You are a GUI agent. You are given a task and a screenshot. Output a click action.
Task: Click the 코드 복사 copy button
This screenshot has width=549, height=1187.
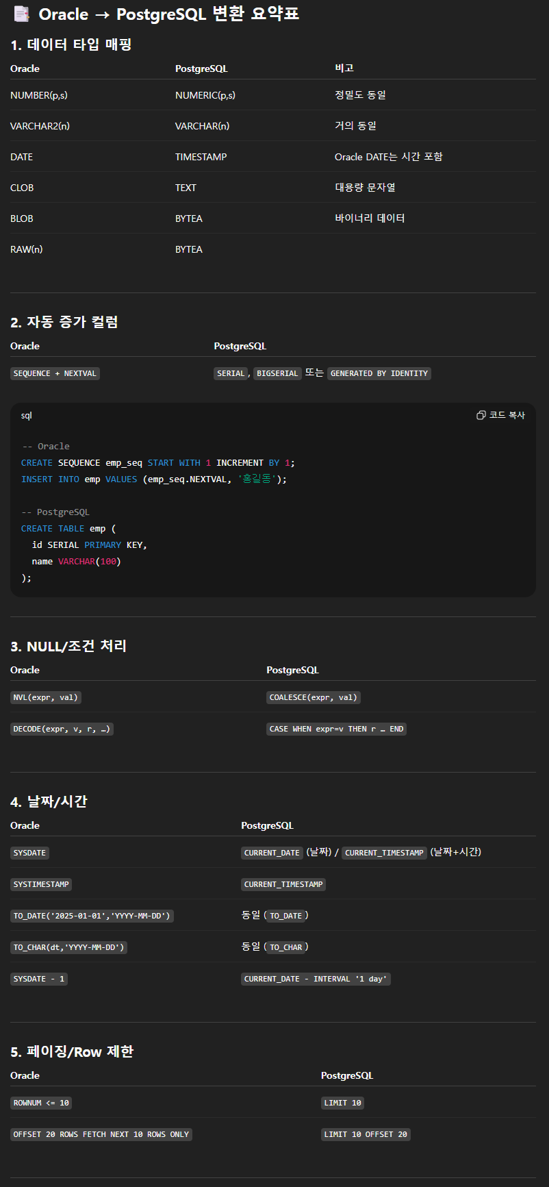(500, 415)
